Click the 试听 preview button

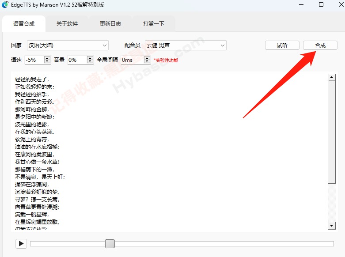282,45
